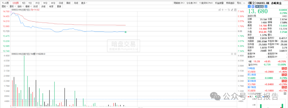Click the chart label 均=14.02
This screenshot has width=288, height=108.
[34, 10]
